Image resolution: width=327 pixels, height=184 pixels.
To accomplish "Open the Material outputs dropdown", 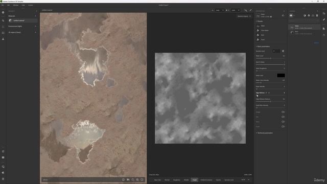I will pyautogui.click(x=244, y=16).
